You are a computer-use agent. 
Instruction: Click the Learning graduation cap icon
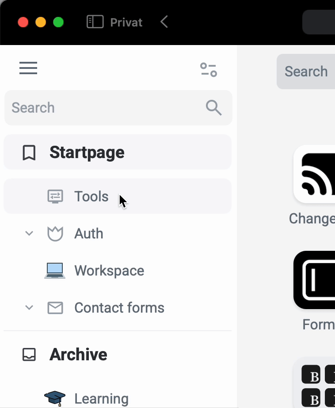coord(55,399)
